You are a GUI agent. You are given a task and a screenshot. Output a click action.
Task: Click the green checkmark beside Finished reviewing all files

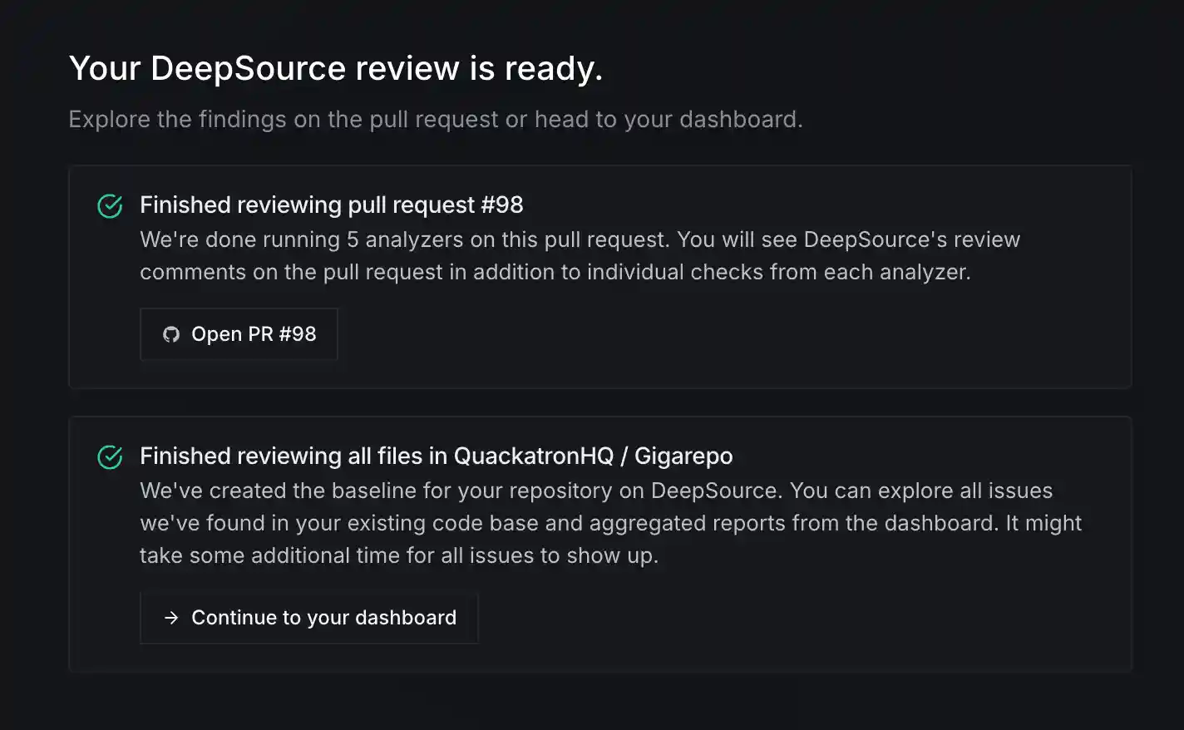coord(110,456)
